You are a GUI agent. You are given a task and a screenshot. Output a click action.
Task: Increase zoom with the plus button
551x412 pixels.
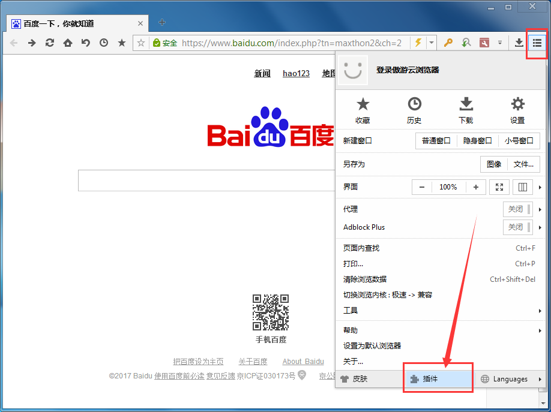pyautogui.click(x=476, y=187)
